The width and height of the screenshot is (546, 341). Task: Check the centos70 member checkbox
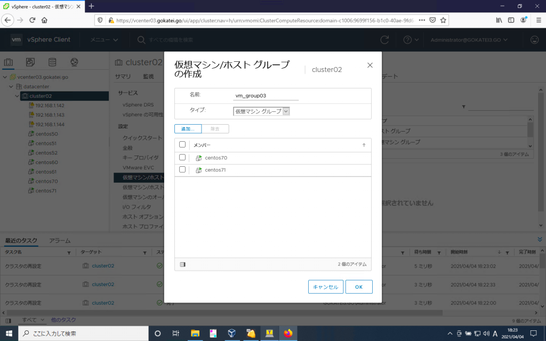pos(182,157)
